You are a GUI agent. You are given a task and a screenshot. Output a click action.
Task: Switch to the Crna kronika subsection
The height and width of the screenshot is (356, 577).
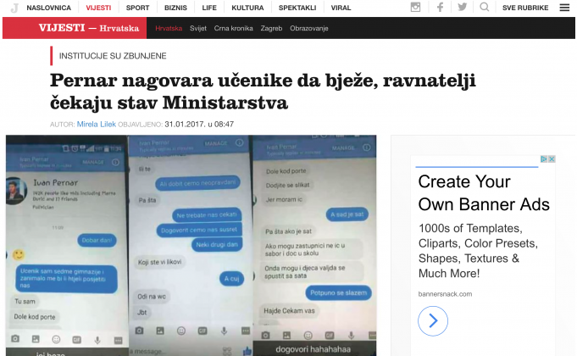click(234, 28)
